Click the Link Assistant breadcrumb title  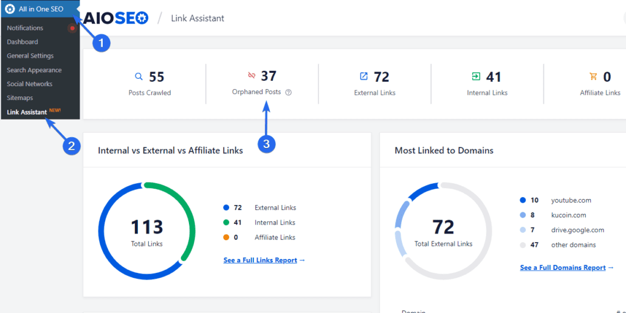(x=198, y=18)
